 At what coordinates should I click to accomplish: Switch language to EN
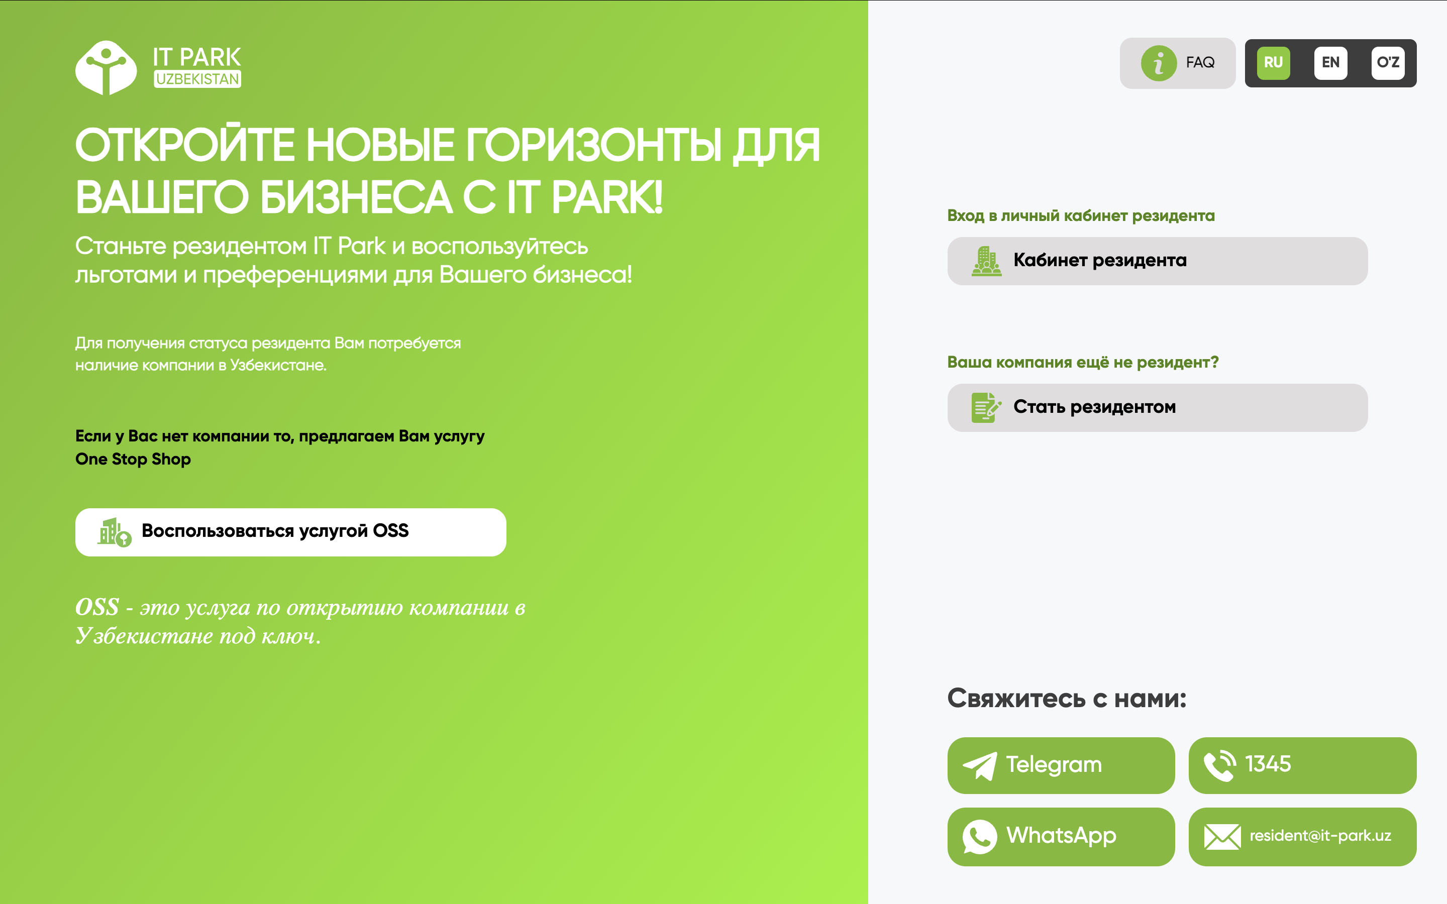[x=1330, y=63]
